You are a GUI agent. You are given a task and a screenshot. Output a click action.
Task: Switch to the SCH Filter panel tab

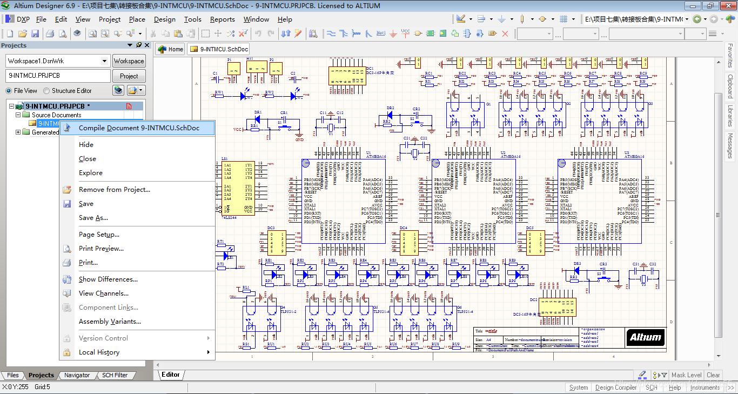(x=114, y=375)
